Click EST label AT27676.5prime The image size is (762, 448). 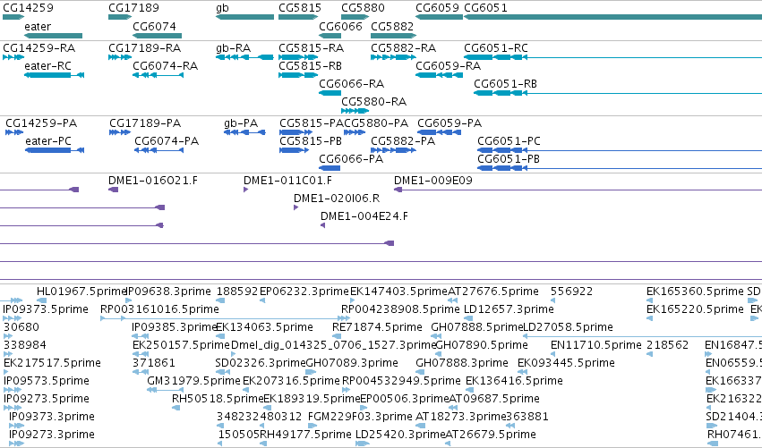coord(493,292)
